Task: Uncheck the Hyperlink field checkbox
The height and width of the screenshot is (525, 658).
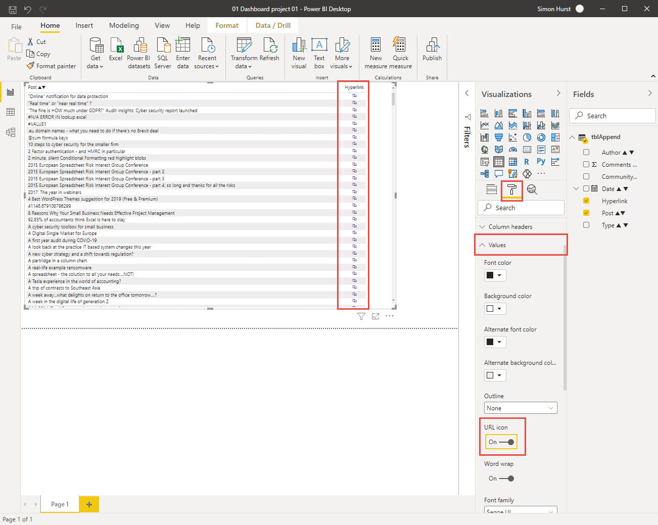Action: pos(586,201)
